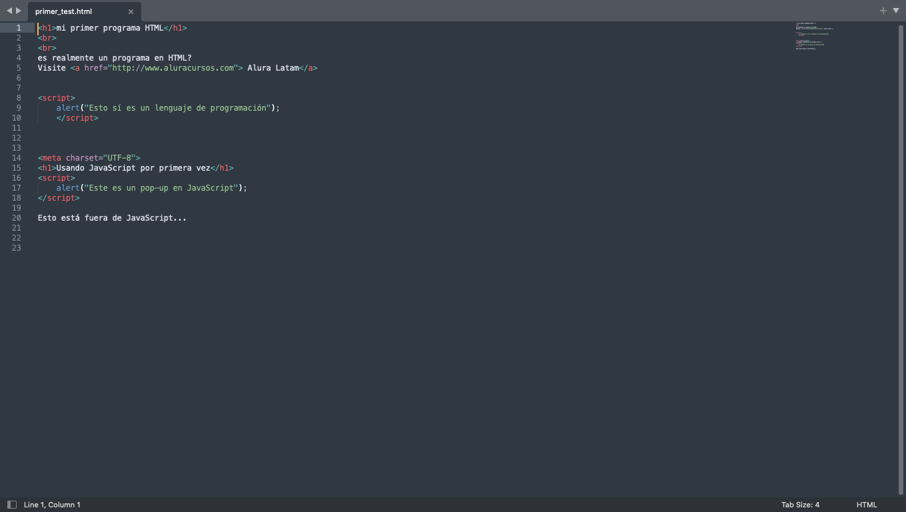The height and width of the screenshot is (512, 906).
Task: Click the closing script tag on line 10
Action: click(x=77, y=118)
